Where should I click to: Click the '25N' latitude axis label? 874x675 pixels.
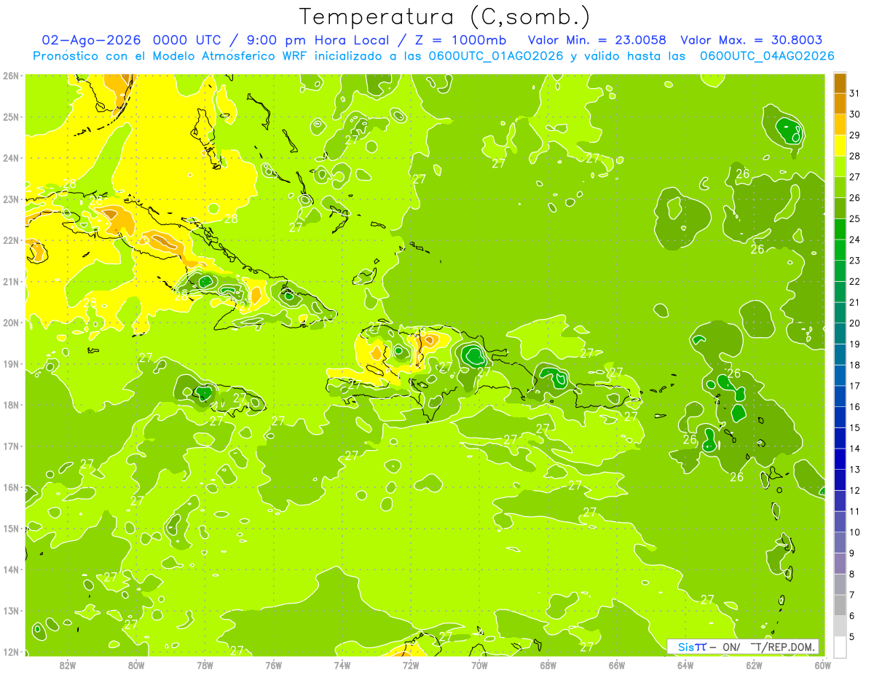click(x=11, y=117)
